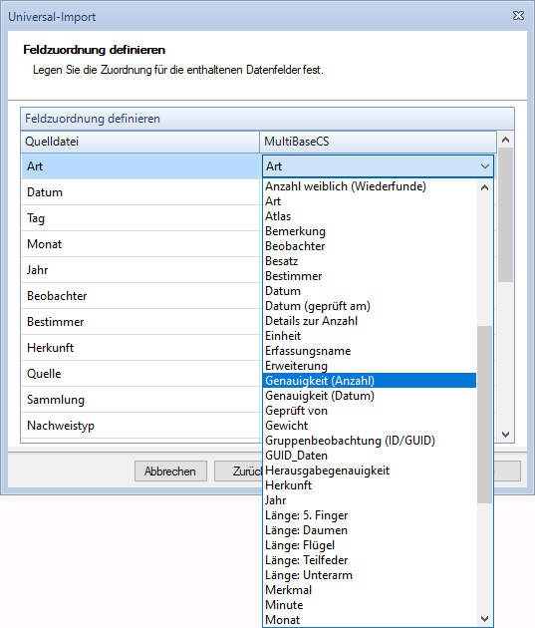Pick 'GUID_Daten' in the dropdown list
This screenshot has width=535, height=628.
tap(370, 456)
